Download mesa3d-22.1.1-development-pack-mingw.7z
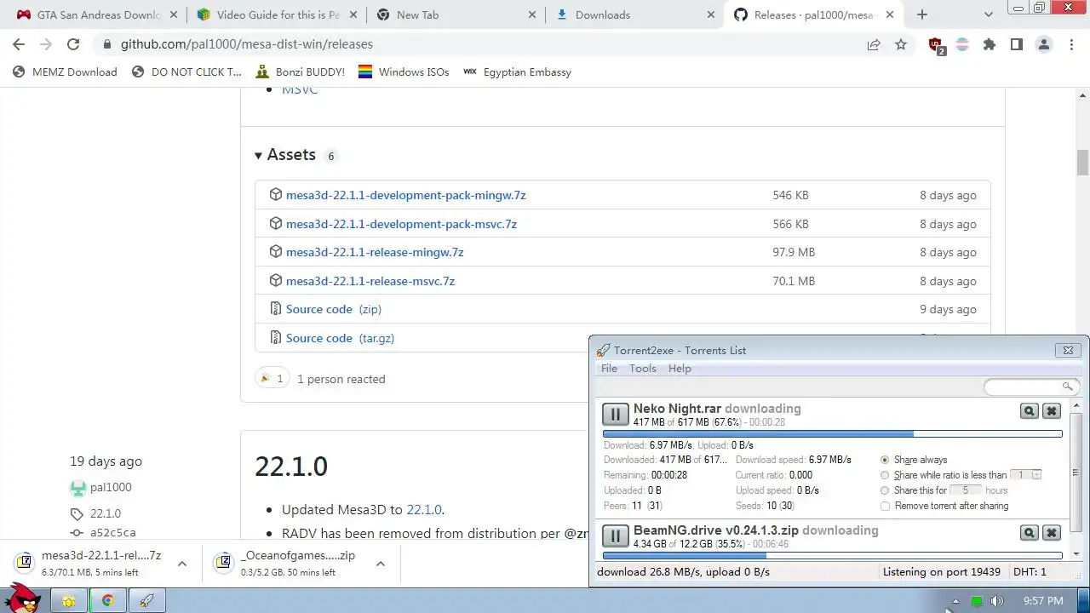 point(406,195)
